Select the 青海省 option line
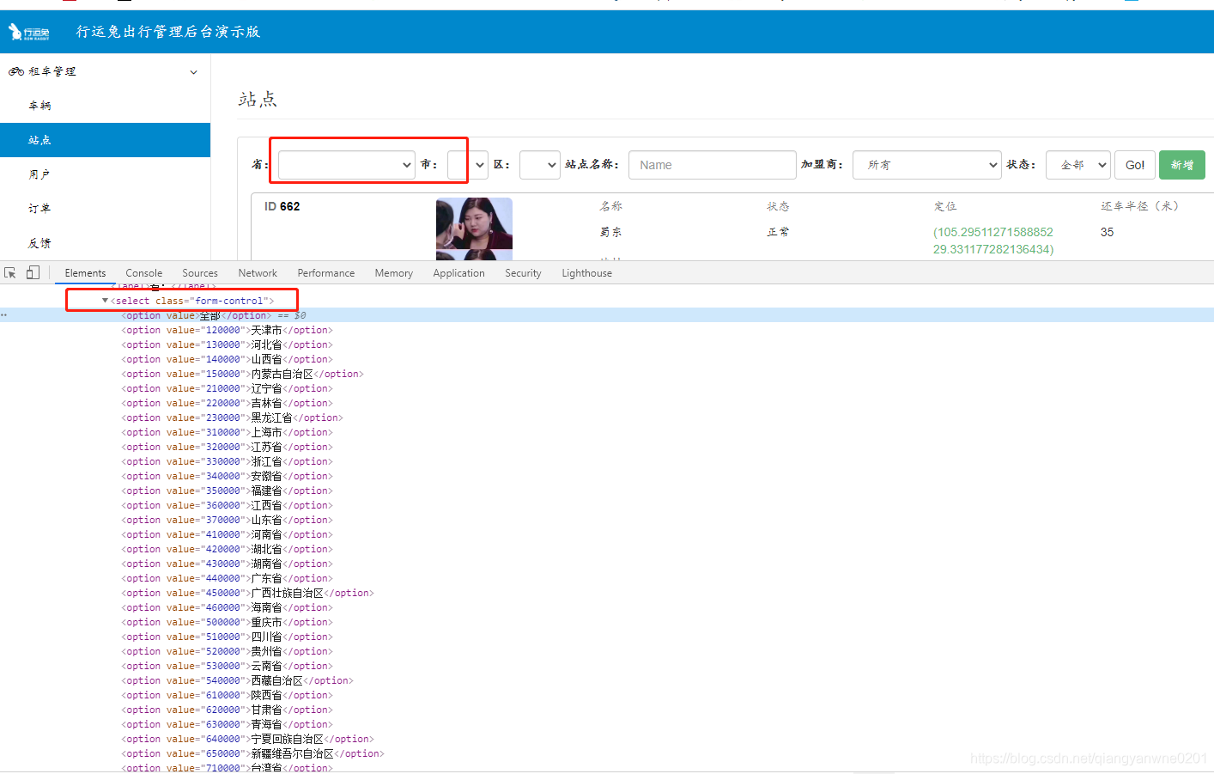Image resolution: width=1214 pixels, height=774 pixels. tap(227, 724)
